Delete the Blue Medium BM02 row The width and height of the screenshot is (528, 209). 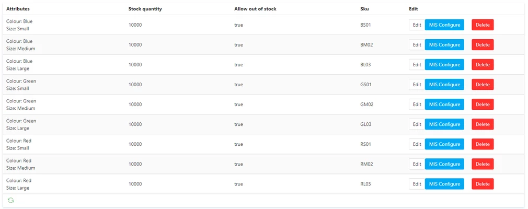(483, 45)
